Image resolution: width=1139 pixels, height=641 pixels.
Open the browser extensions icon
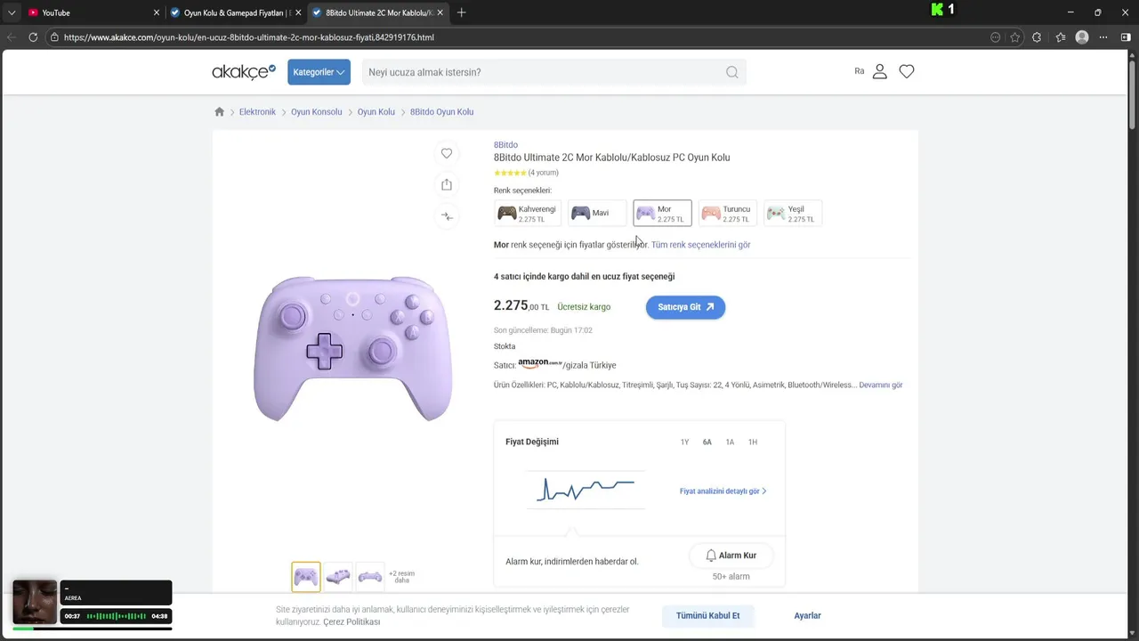[1037, 37]
